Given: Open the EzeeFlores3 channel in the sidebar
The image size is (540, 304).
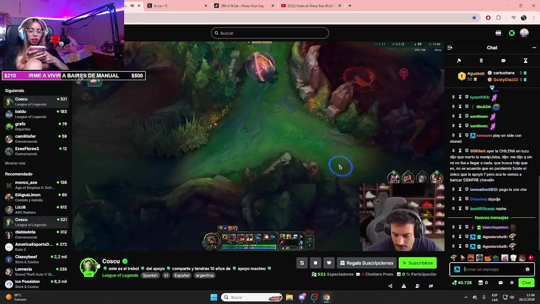Looking at the screenshot, I should [36, 151].
